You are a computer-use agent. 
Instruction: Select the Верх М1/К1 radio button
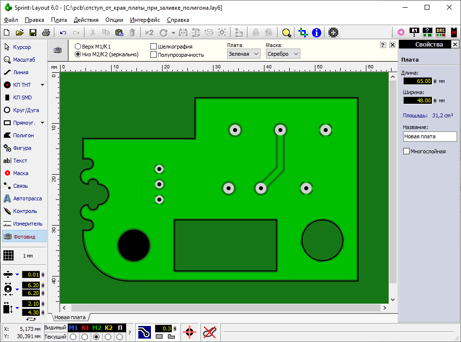coord(78,47)
